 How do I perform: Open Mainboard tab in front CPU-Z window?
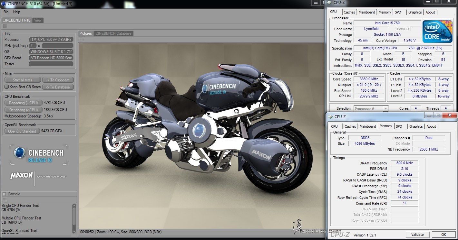pos(368,126)
